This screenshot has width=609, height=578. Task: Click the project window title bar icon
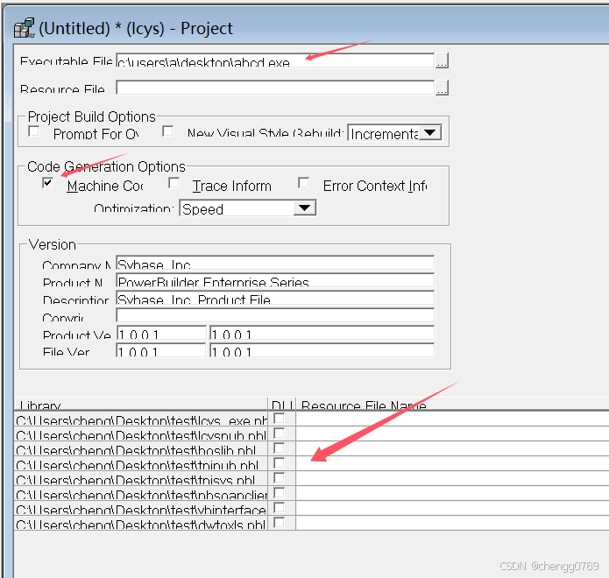pyautogui.click(x=24, y=28)
